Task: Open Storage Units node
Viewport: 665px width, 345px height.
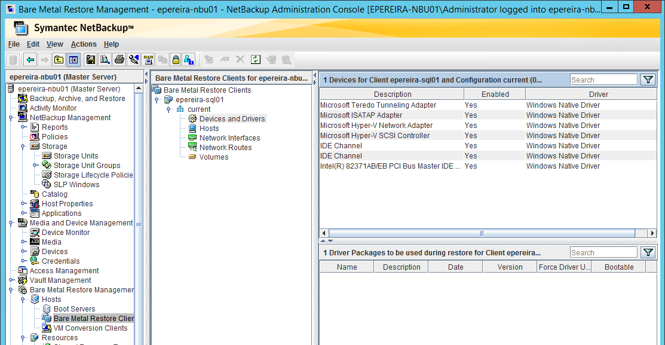Action: coord(75,155)
